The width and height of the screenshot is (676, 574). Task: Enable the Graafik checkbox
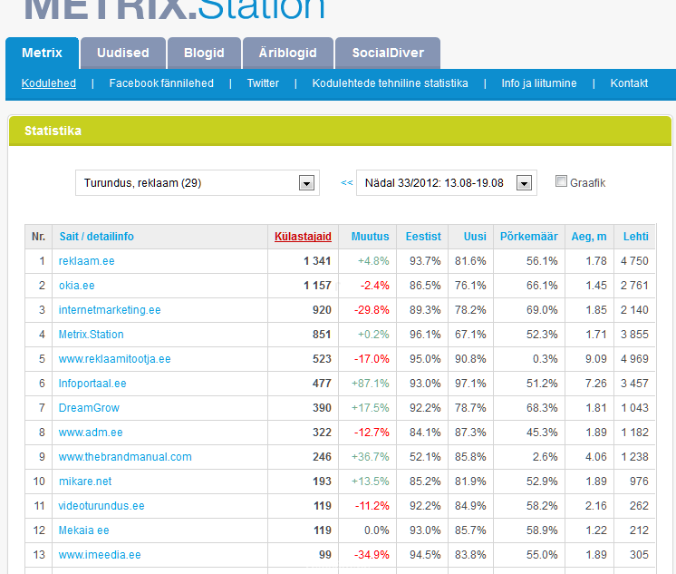561,181
